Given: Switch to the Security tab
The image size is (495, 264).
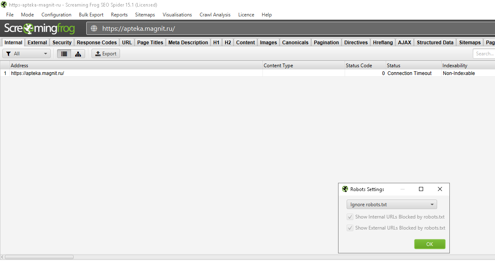Looking at the screenshot, I should [62, 43].
